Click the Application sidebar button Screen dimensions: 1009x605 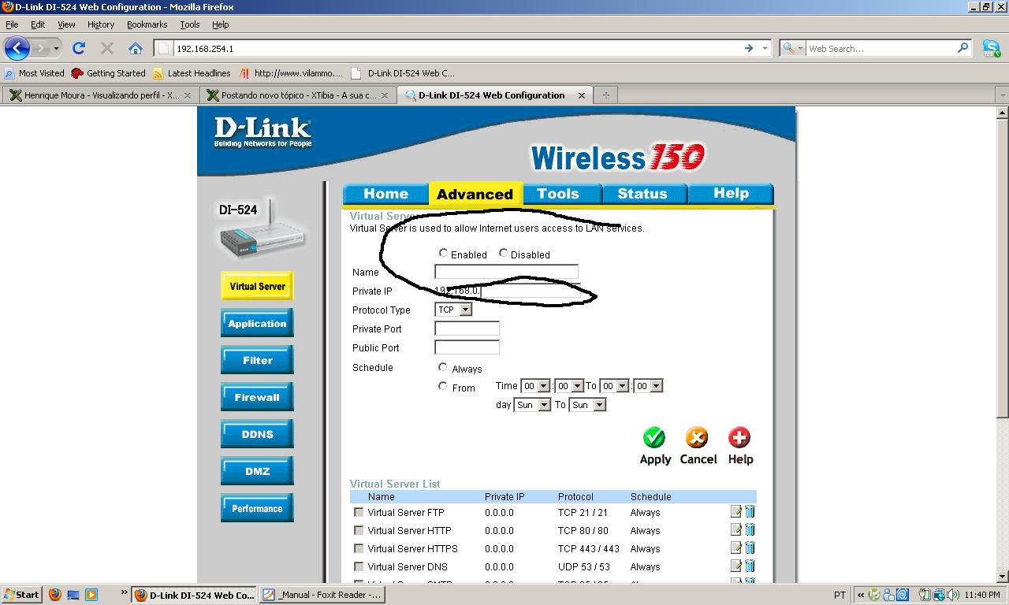click(x=257, y=323)
